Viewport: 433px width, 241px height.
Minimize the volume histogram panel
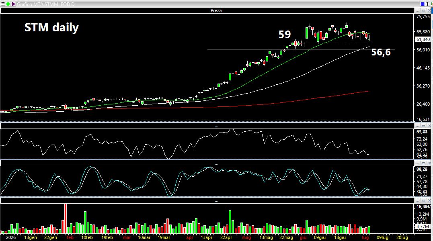point(418,200)
